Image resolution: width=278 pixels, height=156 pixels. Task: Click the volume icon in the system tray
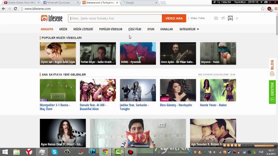[x=215, y=152]
